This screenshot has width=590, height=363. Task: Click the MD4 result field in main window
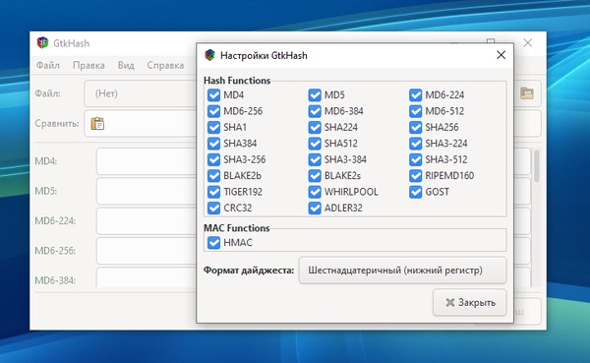click(146, 161)
